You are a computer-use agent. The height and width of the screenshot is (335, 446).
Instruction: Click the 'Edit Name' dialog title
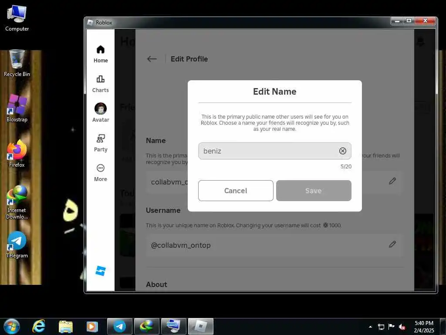(274, 92)
